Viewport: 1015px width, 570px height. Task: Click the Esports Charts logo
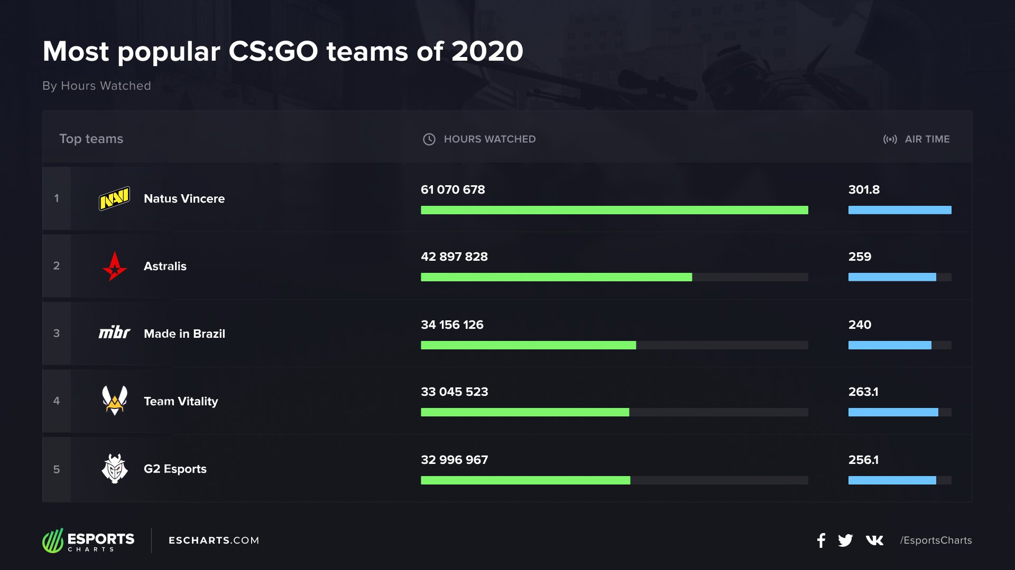coord(88,540)
